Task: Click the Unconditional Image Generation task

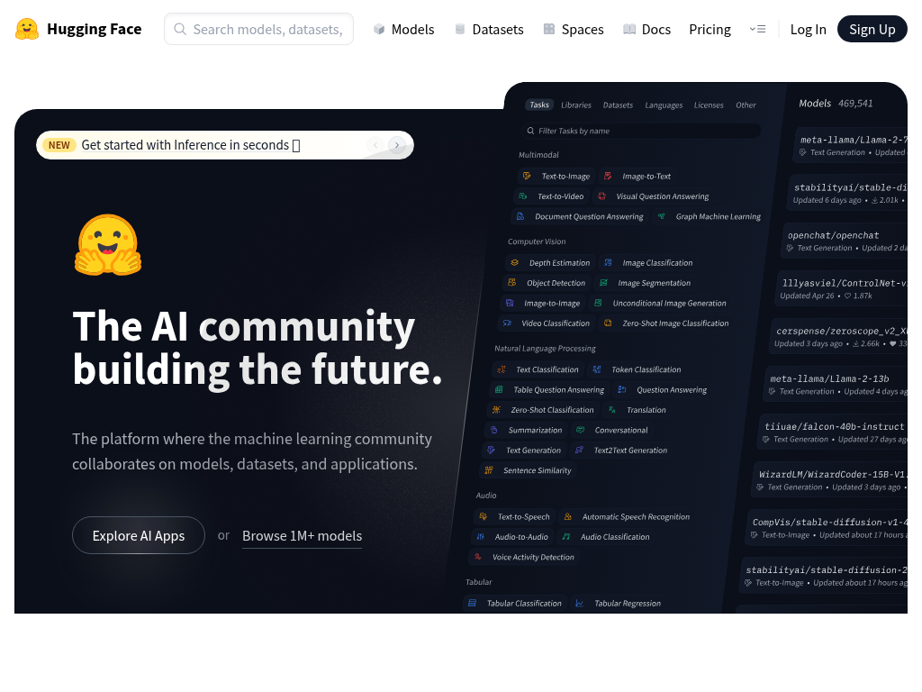Action: point(660,303)
